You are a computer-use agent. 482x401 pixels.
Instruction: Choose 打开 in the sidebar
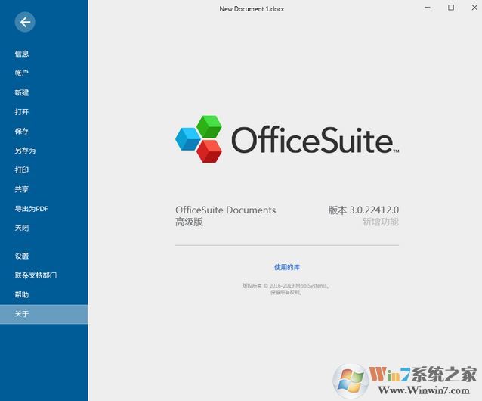[21, 112]
